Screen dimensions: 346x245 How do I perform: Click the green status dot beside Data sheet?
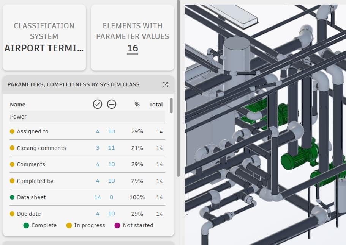coord(12,197)
